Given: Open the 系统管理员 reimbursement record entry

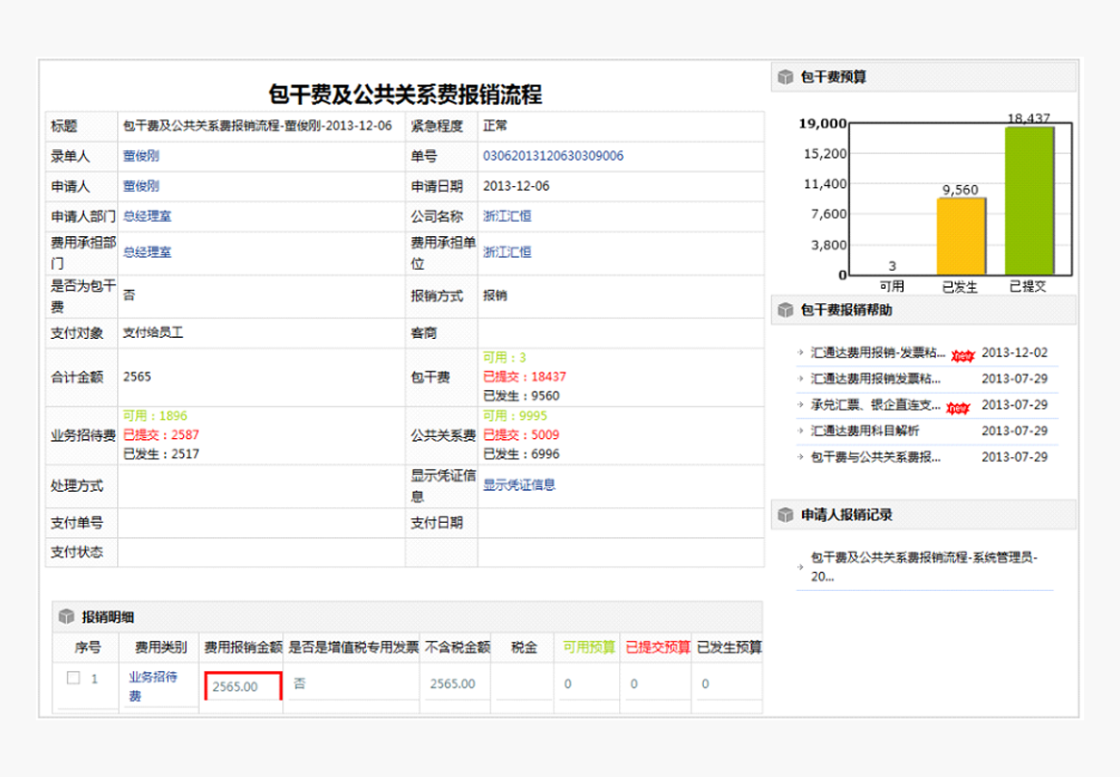Looking at the screenshot, I should [x=924, y=566].
